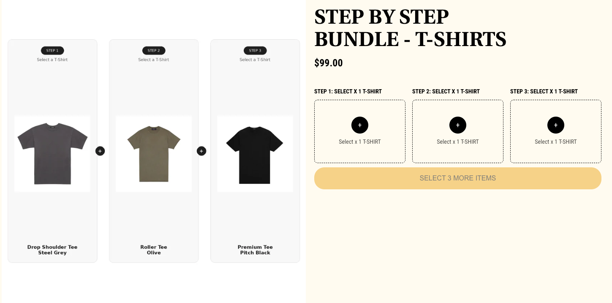Click the STEP 1 badge on the first card
612x303 pixels.
(x=52, y=51)
